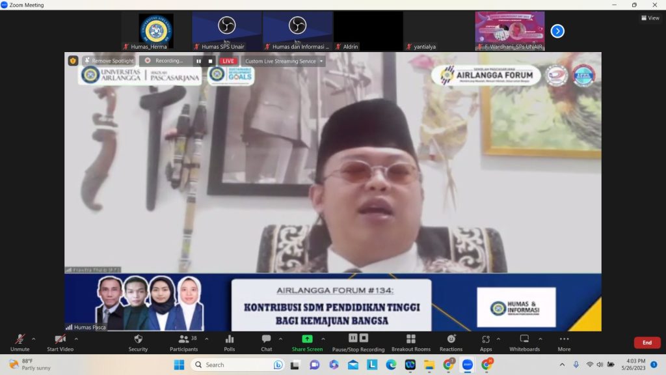Viewport: 666px width, 375px height.
Task: Expand Share Screen options caret
Action: (323, 339)
